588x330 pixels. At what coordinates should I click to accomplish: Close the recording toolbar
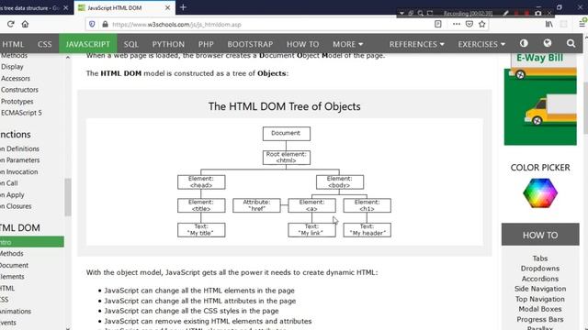[549, 13]
